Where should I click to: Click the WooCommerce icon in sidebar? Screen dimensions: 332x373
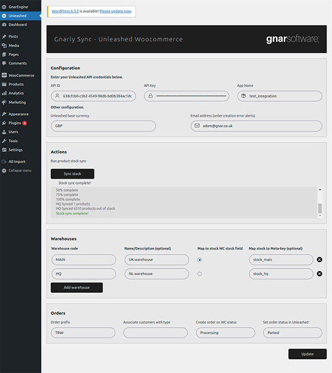(4, 75)
